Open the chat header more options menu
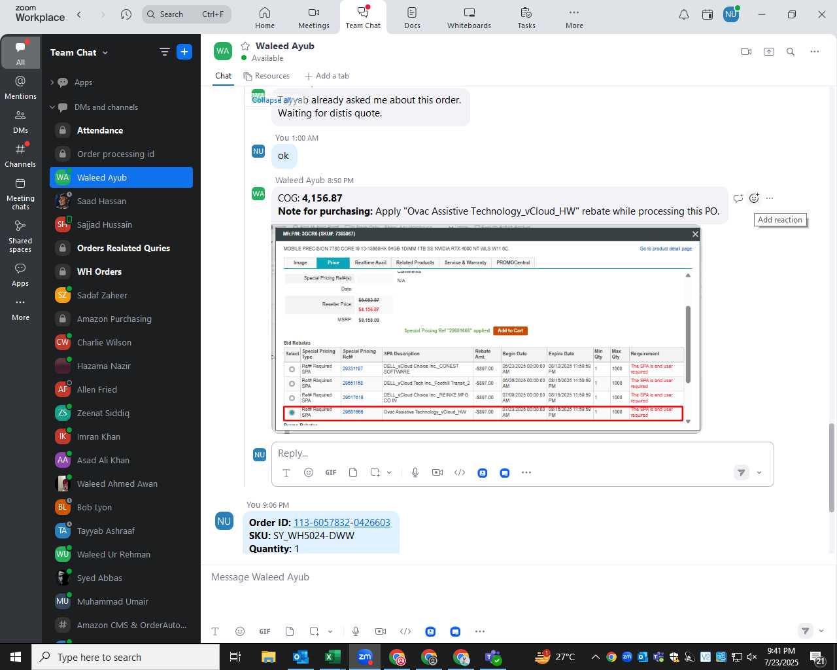 pos(815,52)
